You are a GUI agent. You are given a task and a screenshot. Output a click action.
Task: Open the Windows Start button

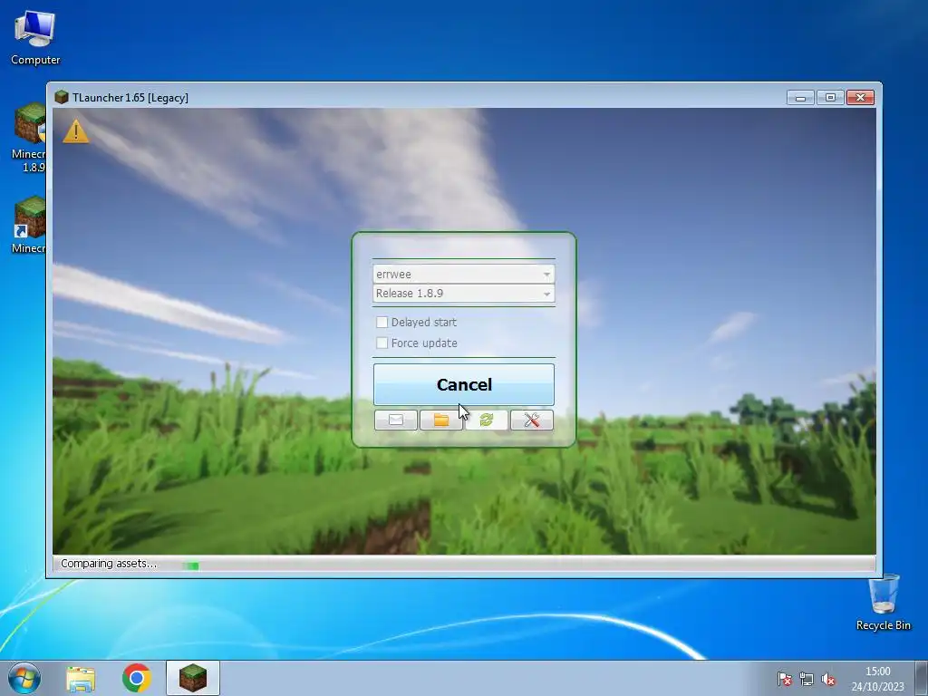tap(24, 678)
